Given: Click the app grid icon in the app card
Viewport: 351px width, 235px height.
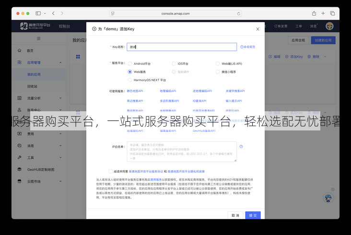Looking at the screenshot, I should tap(78, 57).
